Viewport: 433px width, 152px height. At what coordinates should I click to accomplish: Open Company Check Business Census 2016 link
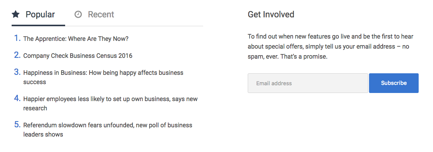pyautogui.click(x=78, y=56)
